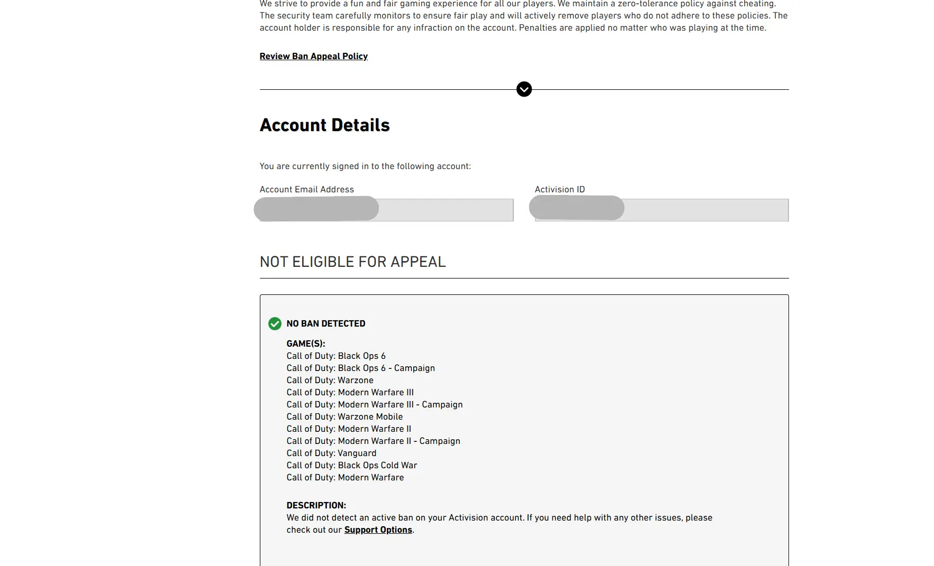Click the GAME(S): label
The width and height of the screenshot is (934, 566).
point(306,344)
